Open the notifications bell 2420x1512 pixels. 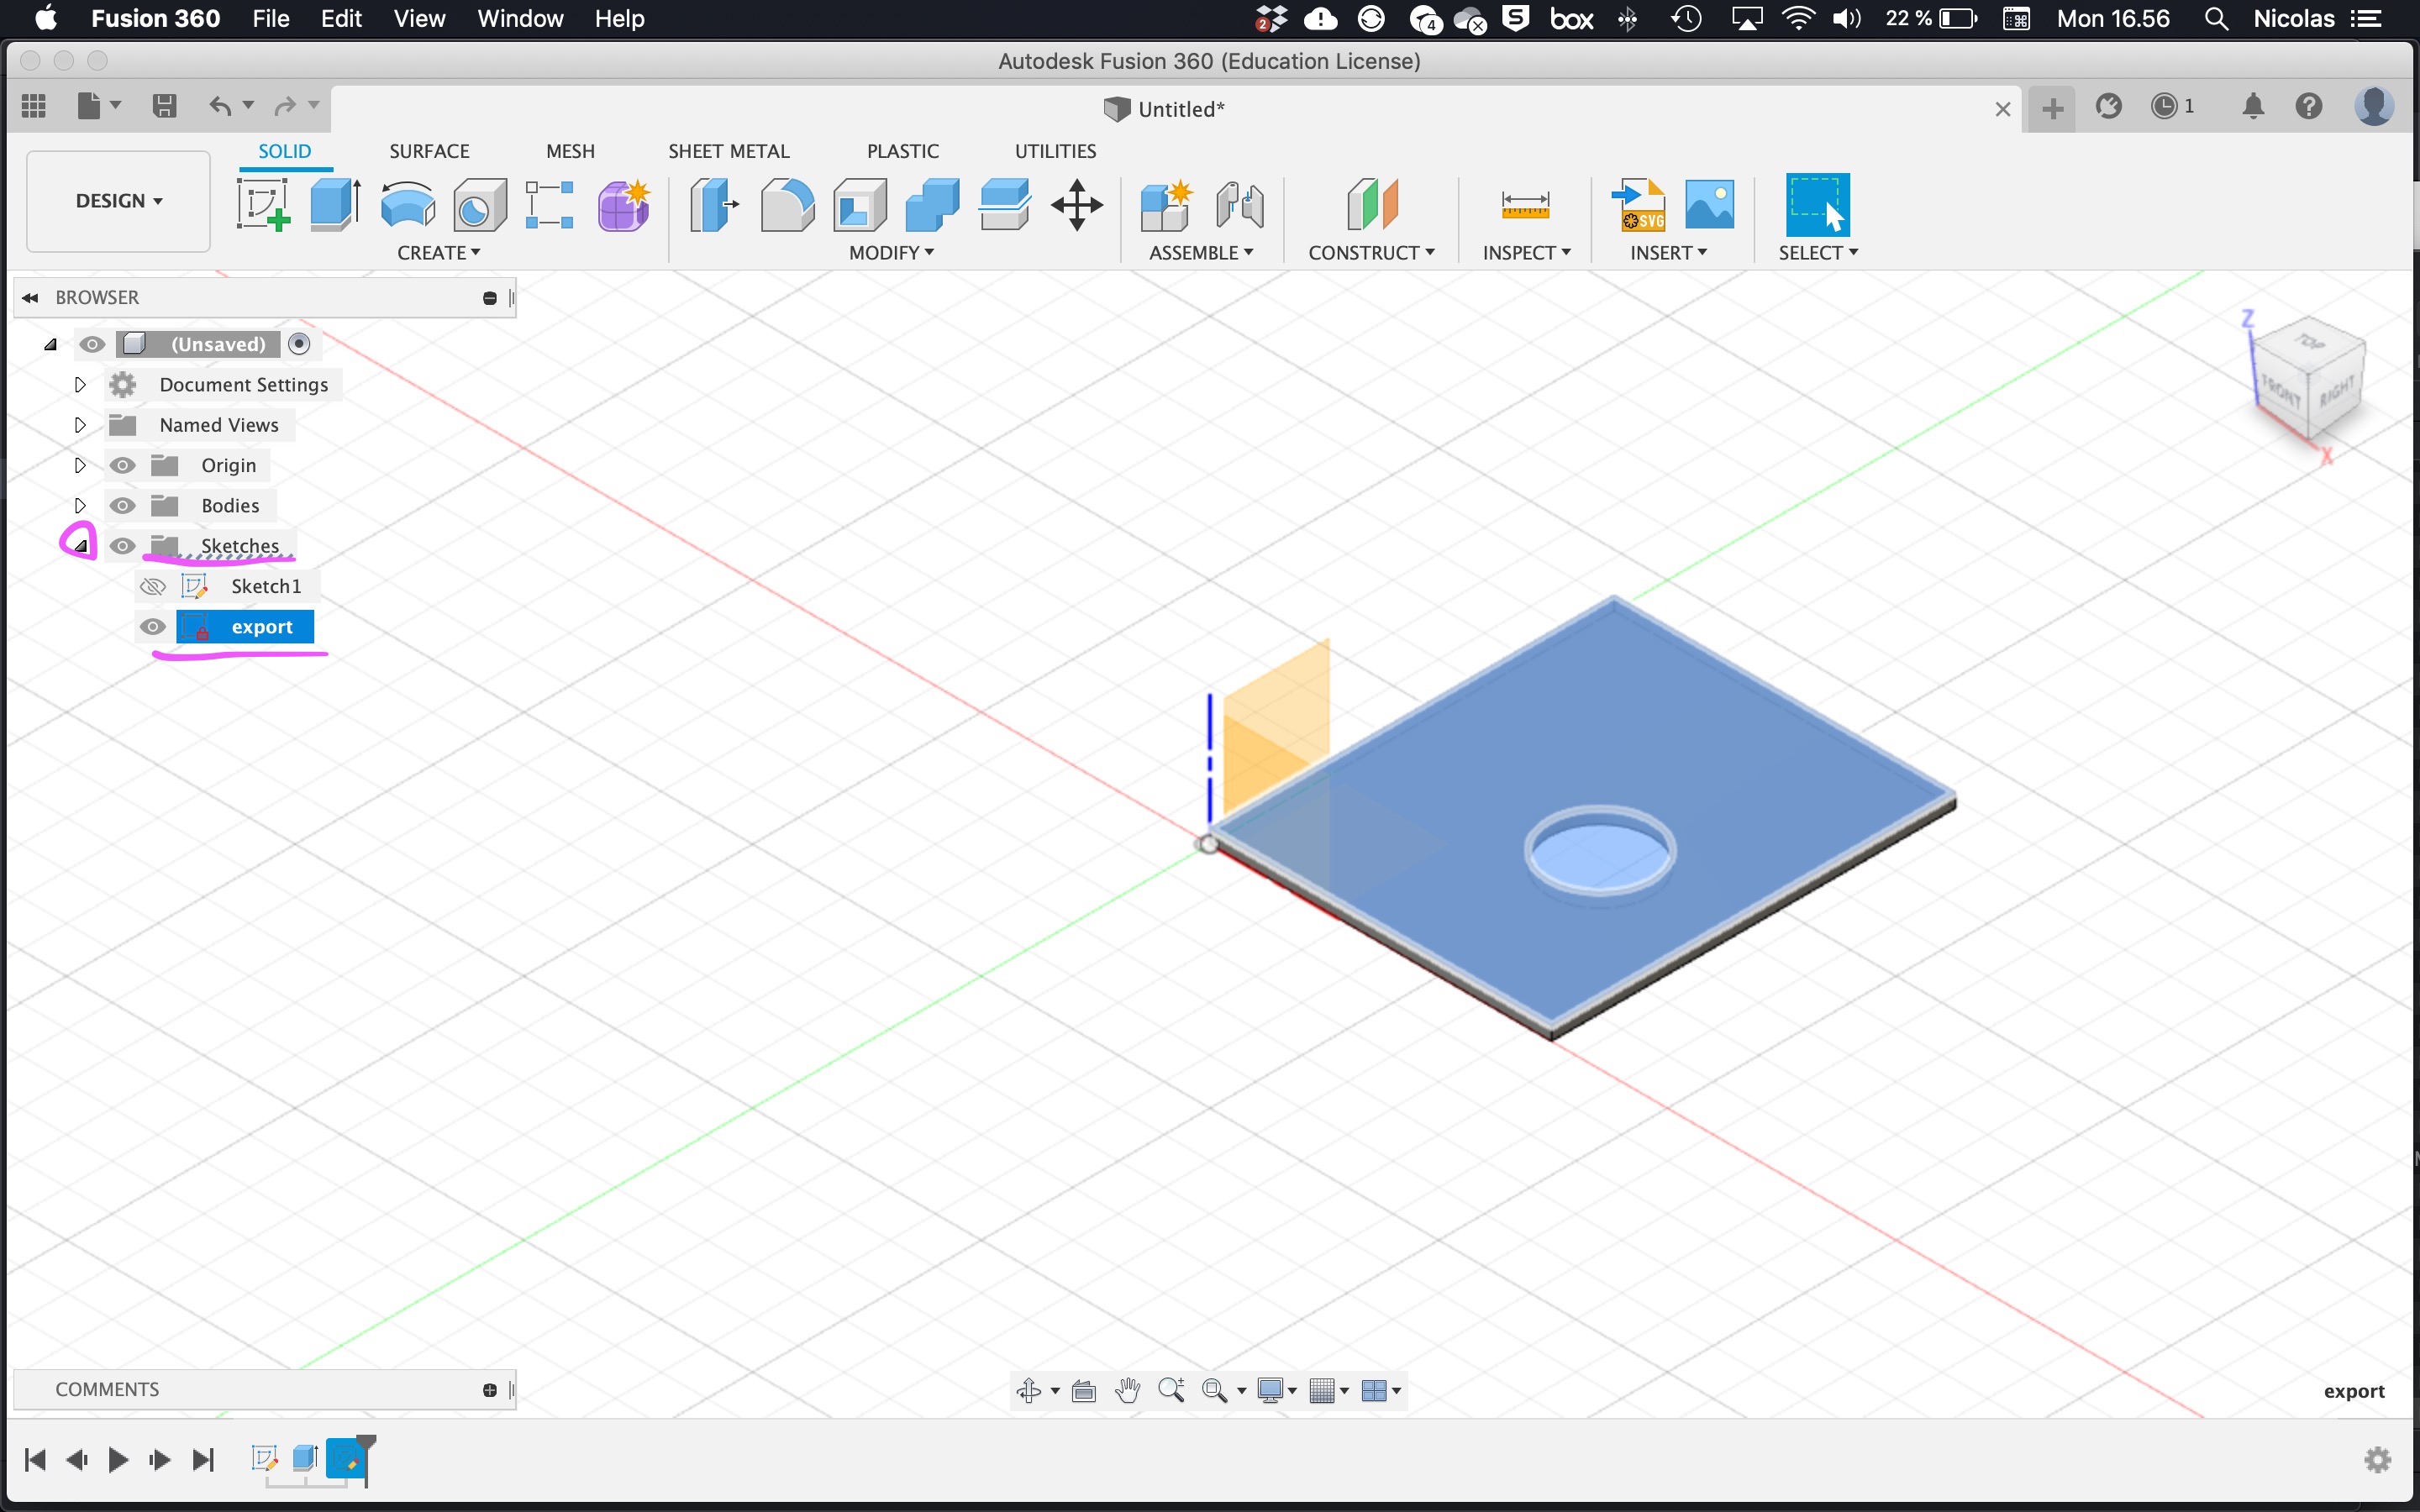(x=2253, y=106)
